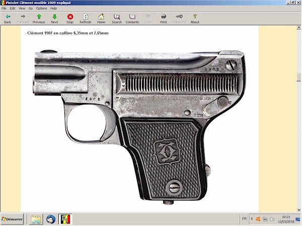Viewport: 302px width, 226px height.
Task: Click the FR language indicator
Action: coord(244,218)
